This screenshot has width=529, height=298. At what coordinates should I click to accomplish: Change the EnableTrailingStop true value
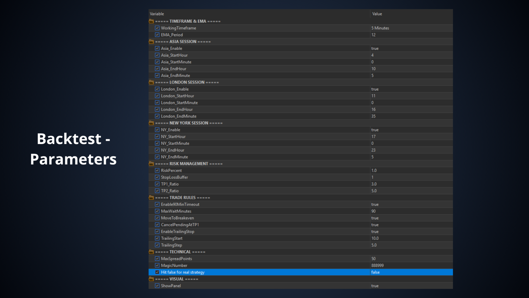[375, 232]
